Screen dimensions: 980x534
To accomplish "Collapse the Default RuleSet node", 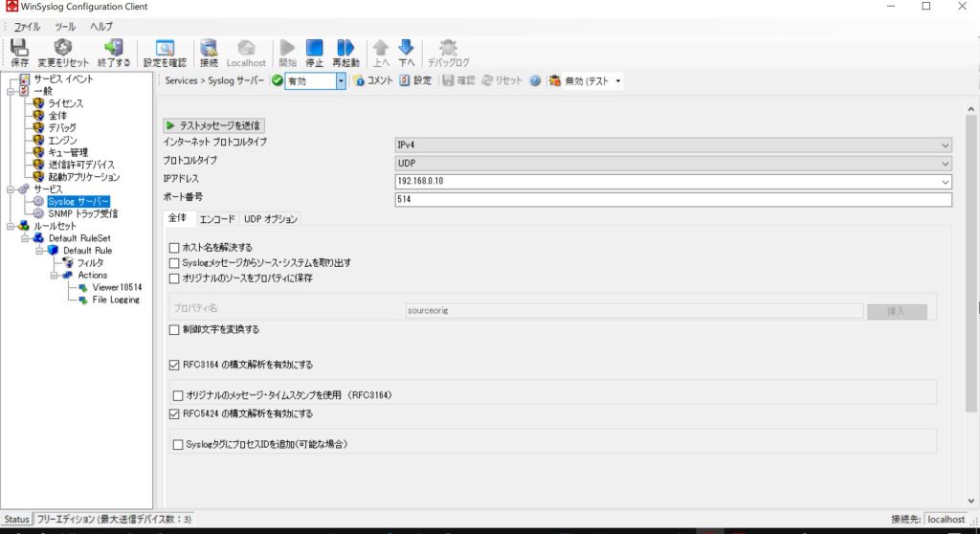I will pyautogui.click(x=25, y=238).
